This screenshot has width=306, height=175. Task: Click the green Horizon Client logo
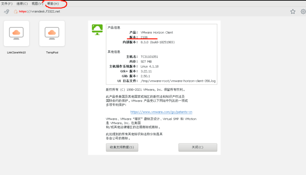coord(97,30)
